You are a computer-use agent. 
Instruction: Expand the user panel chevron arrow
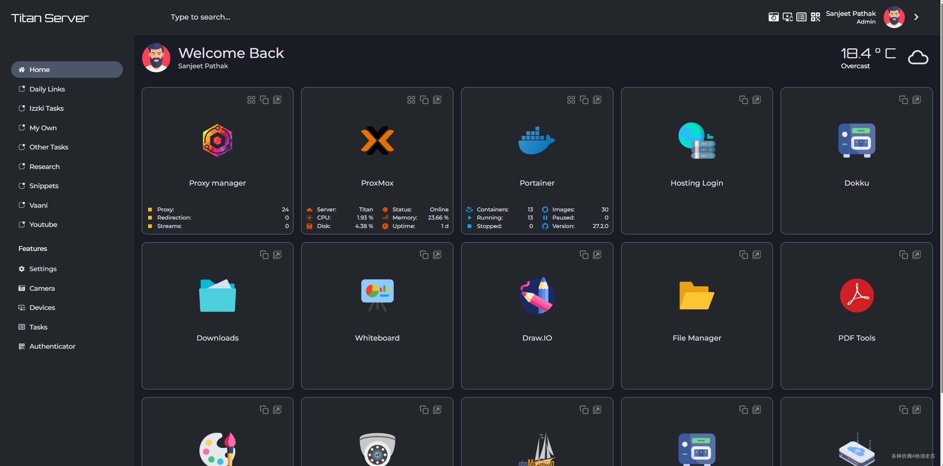point(916,17)
